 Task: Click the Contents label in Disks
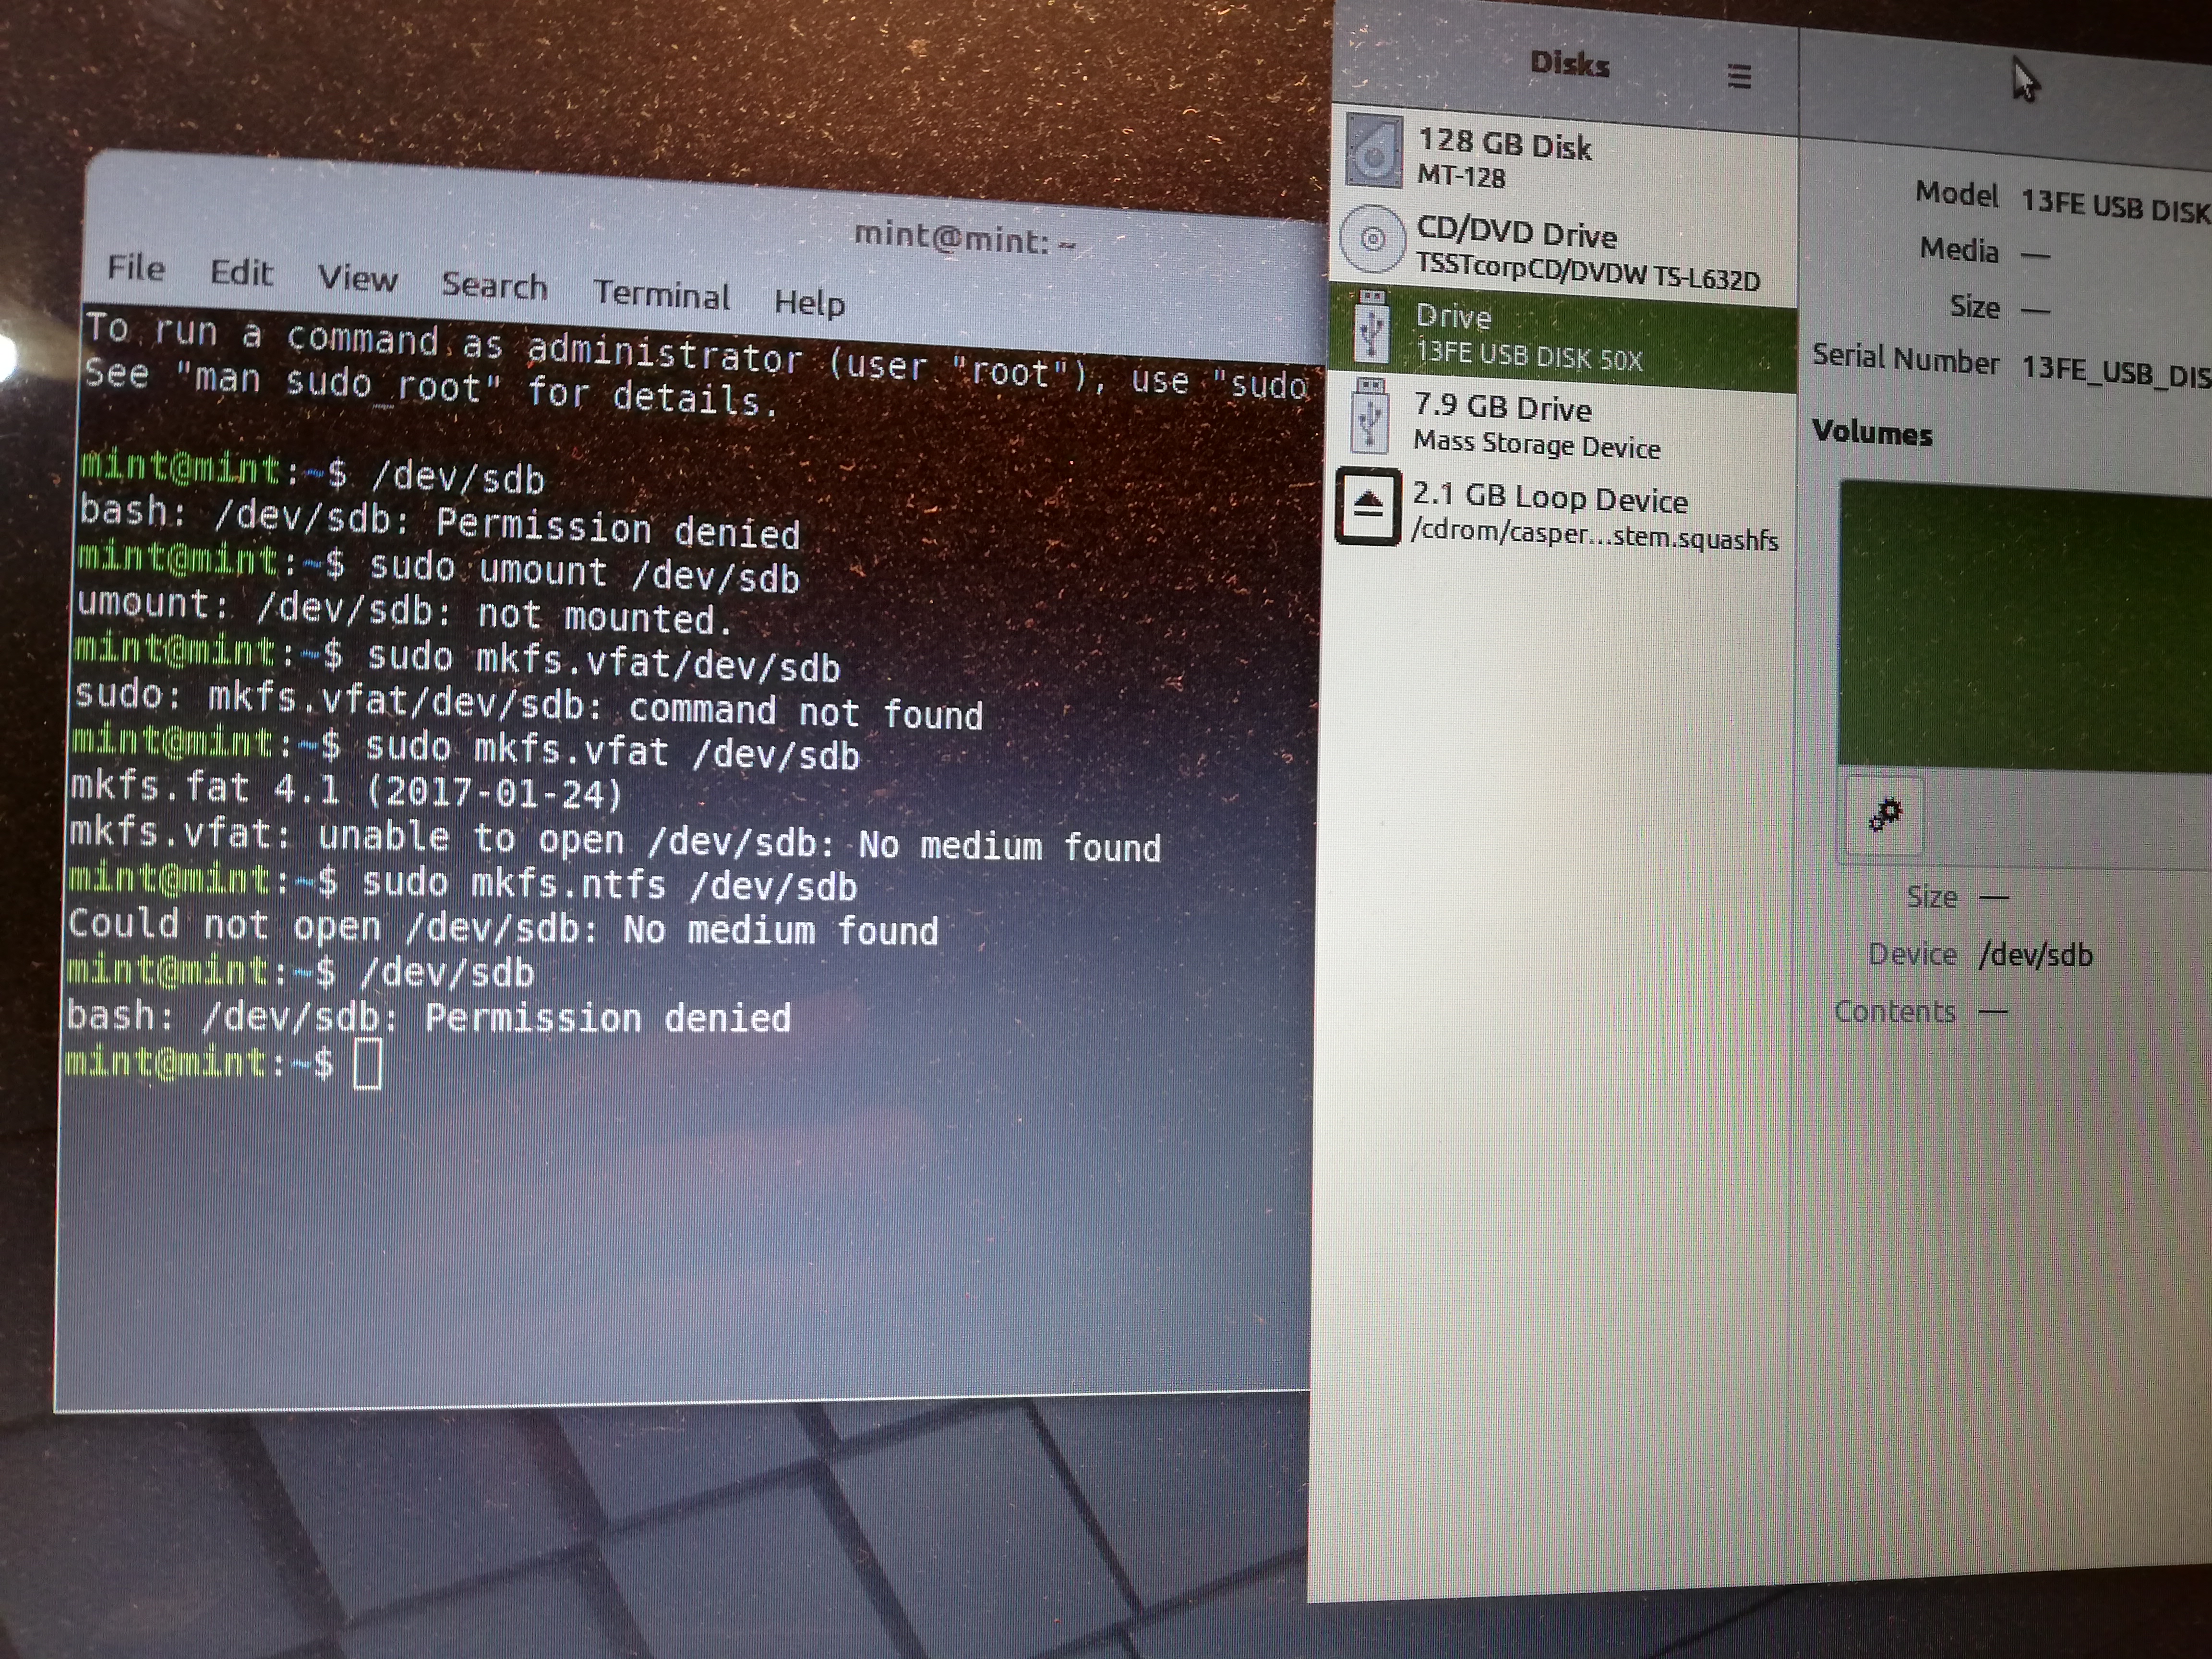click(x=1895, y=1012)
